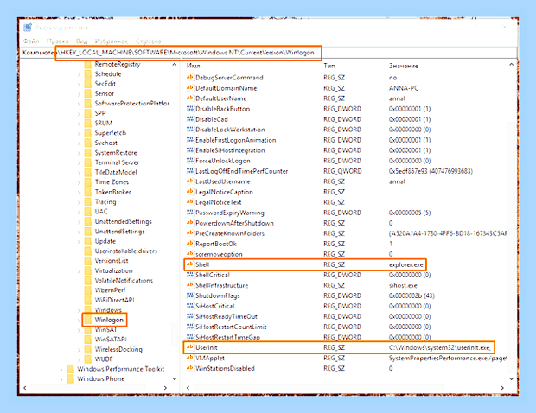Open the Справка menu
Screen dimensions: 536x413
[x=149, y=41]
